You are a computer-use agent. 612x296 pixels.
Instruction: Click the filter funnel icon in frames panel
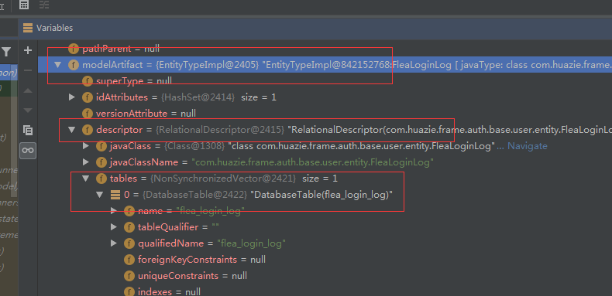(6, 52)
